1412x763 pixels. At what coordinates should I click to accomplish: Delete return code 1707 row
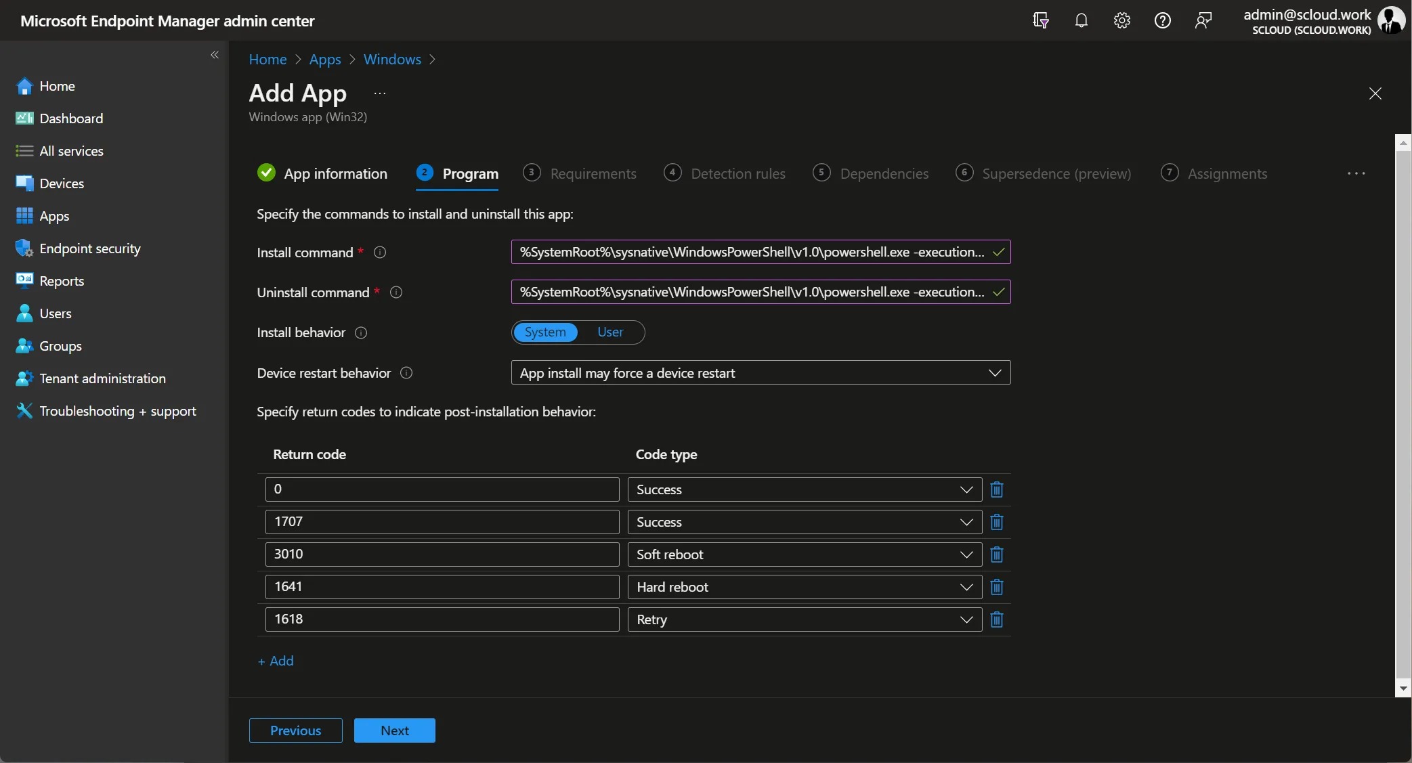pyautogui.click(x=997, y=522)
